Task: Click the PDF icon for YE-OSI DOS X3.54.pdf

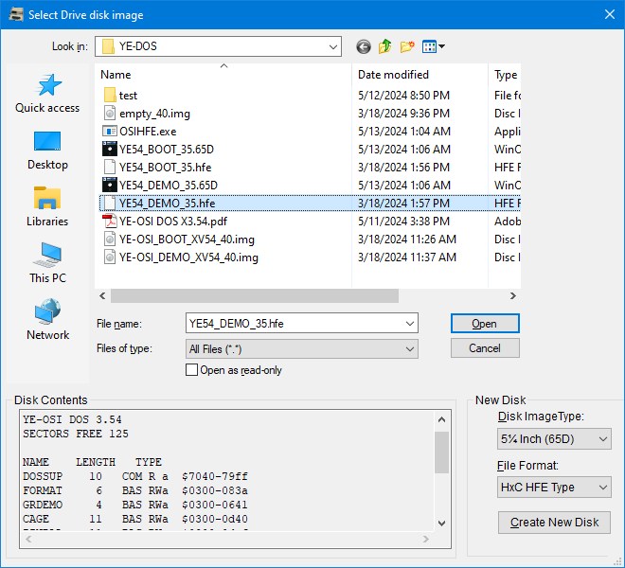Action: 110,221
